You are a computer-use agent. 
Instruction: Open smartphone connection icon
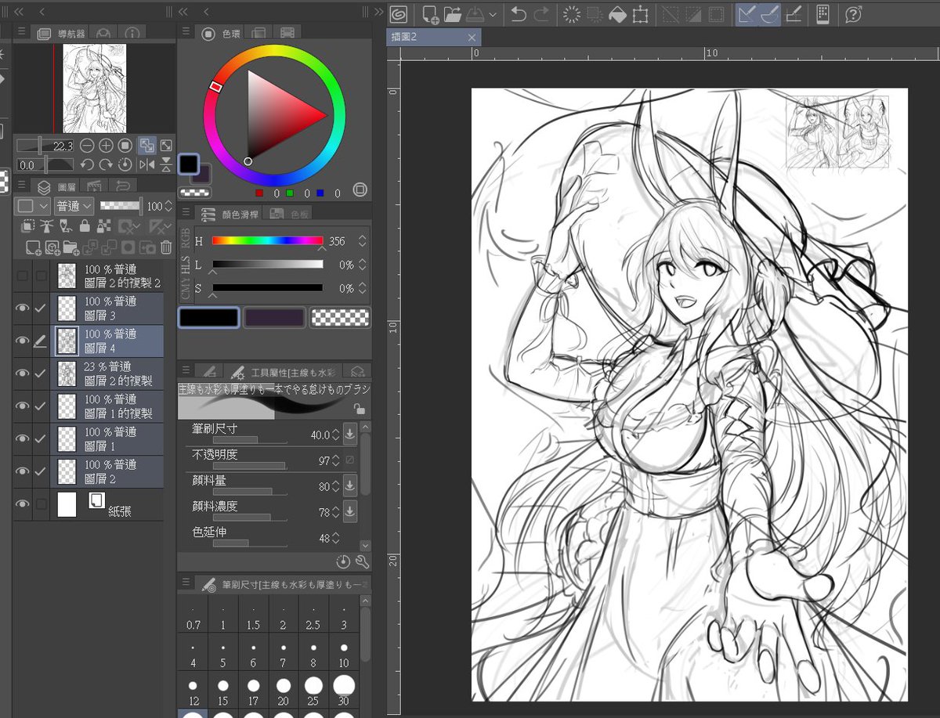coord(822,13)
